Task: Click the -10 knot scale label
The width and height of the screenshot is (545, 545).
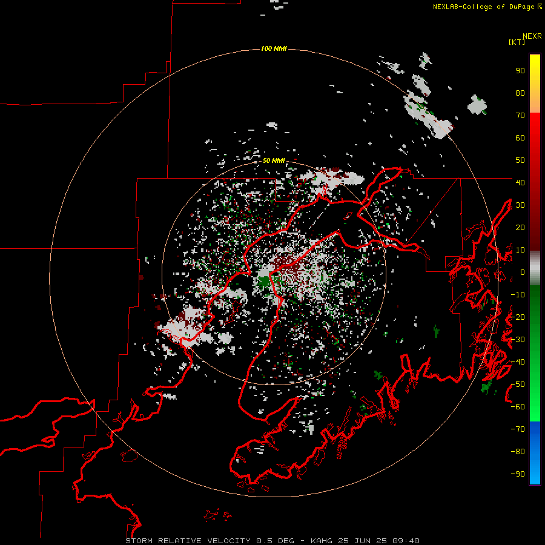Action: click(x=518, y=295)
